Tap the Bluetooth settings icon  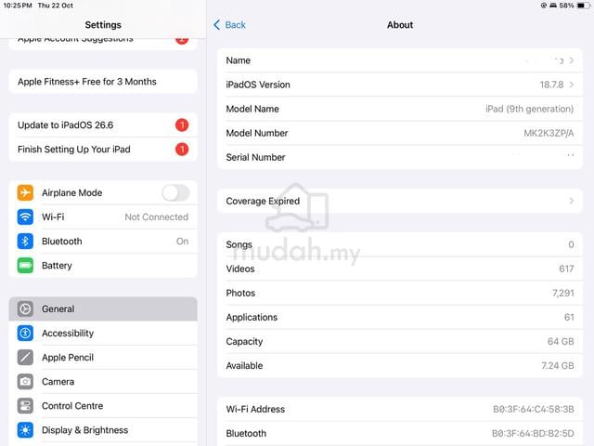pos(25,242)
